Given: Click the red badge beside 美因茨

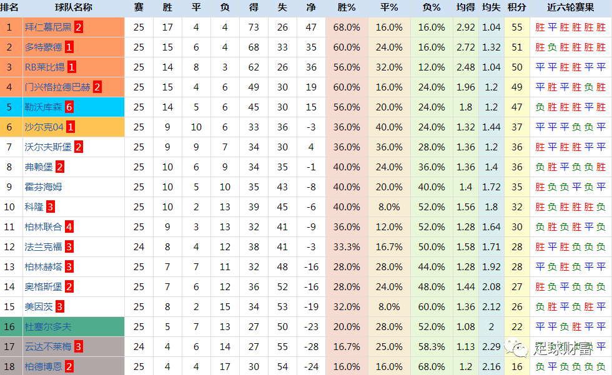Looking at the screenshot, I should [x=60, y=307].
